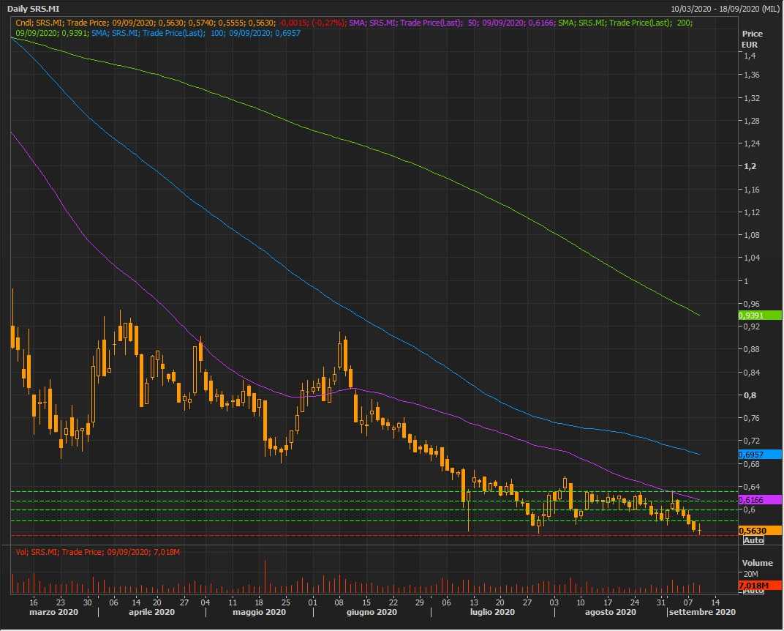Screen dimensions: 784x631
Task: Click the marzo 2020 month label
Action: (53, 612)
